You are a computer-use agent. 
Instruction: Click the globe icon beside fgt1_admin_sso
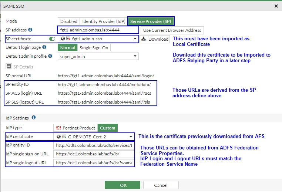point(63,38)
